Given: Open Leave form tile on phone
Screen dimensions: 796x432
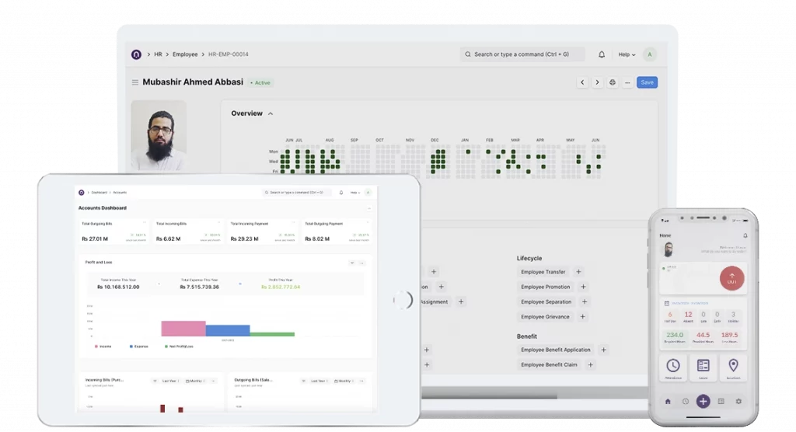Looking at the screenshot, I should (x=703, y=368).
